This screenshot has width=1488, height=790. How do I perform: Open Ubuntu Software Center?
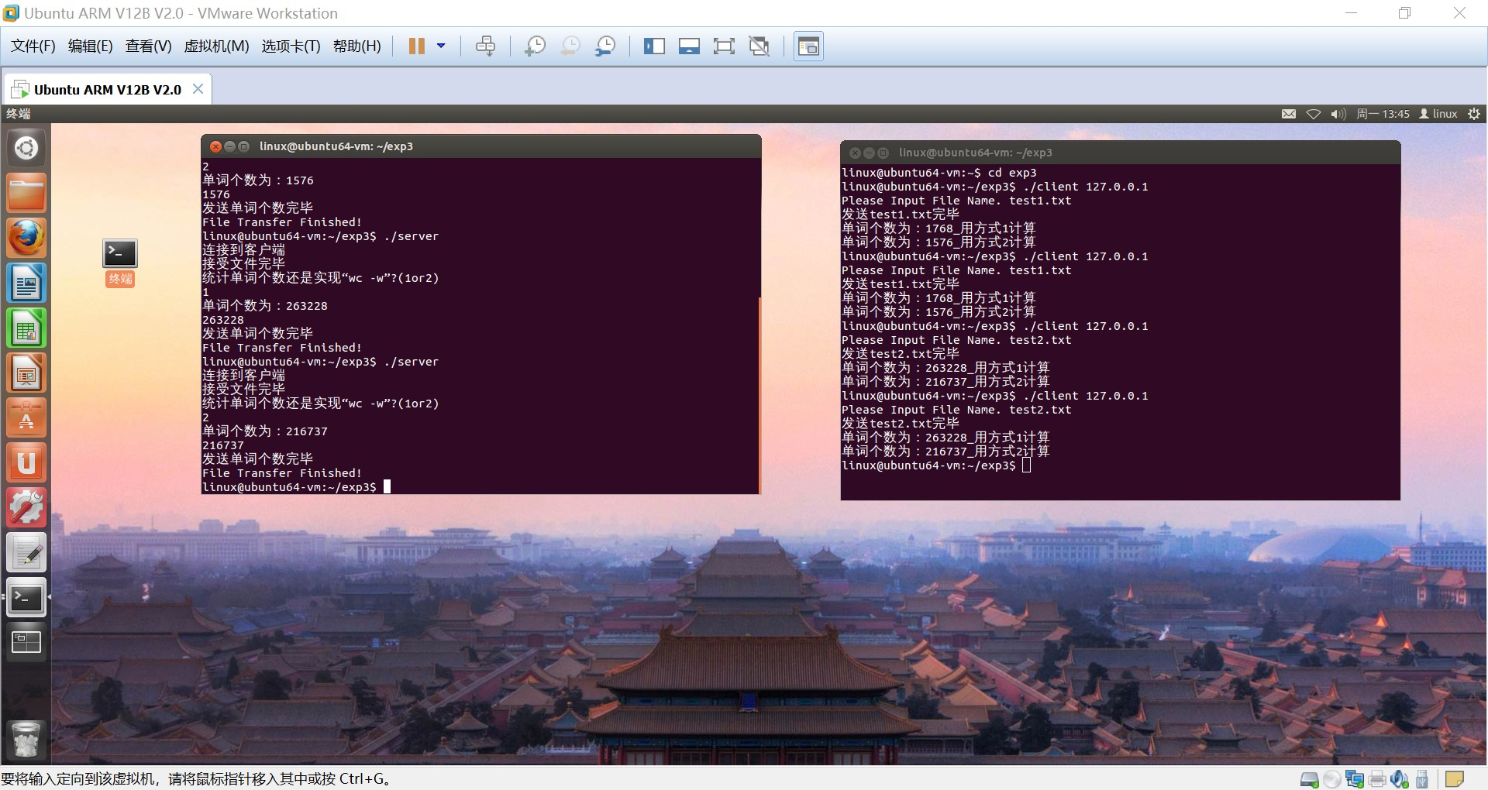(x=26, y=417)
